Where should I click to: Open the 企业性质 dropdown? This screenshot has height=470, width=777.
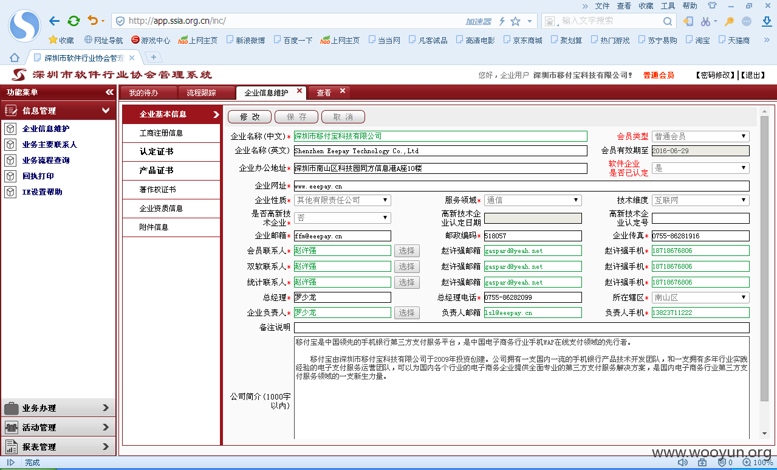[x=343, y=200]
